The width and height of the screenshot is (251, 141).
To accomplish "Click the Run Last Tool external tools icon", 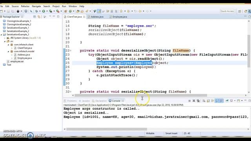I will click(58, 11).
